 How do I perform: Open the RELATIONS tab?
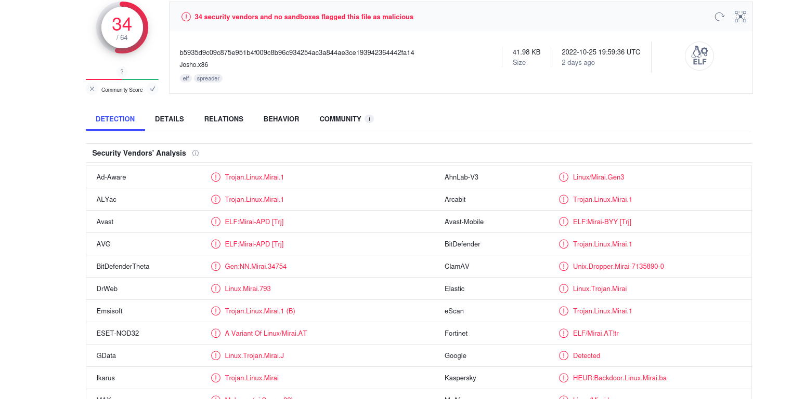tap(224, 119)
